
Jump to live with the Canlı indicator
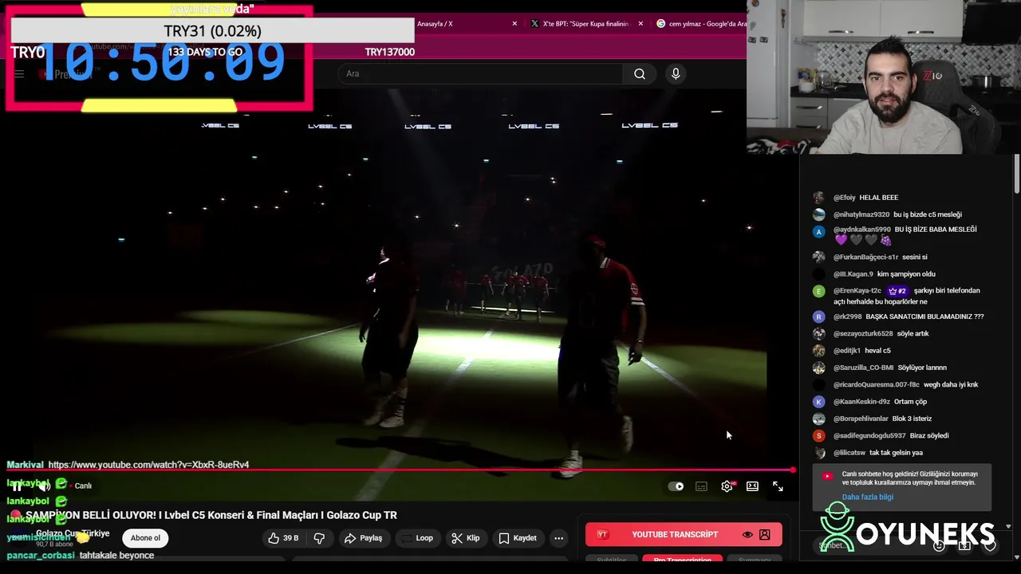click(x=79, y=486)
